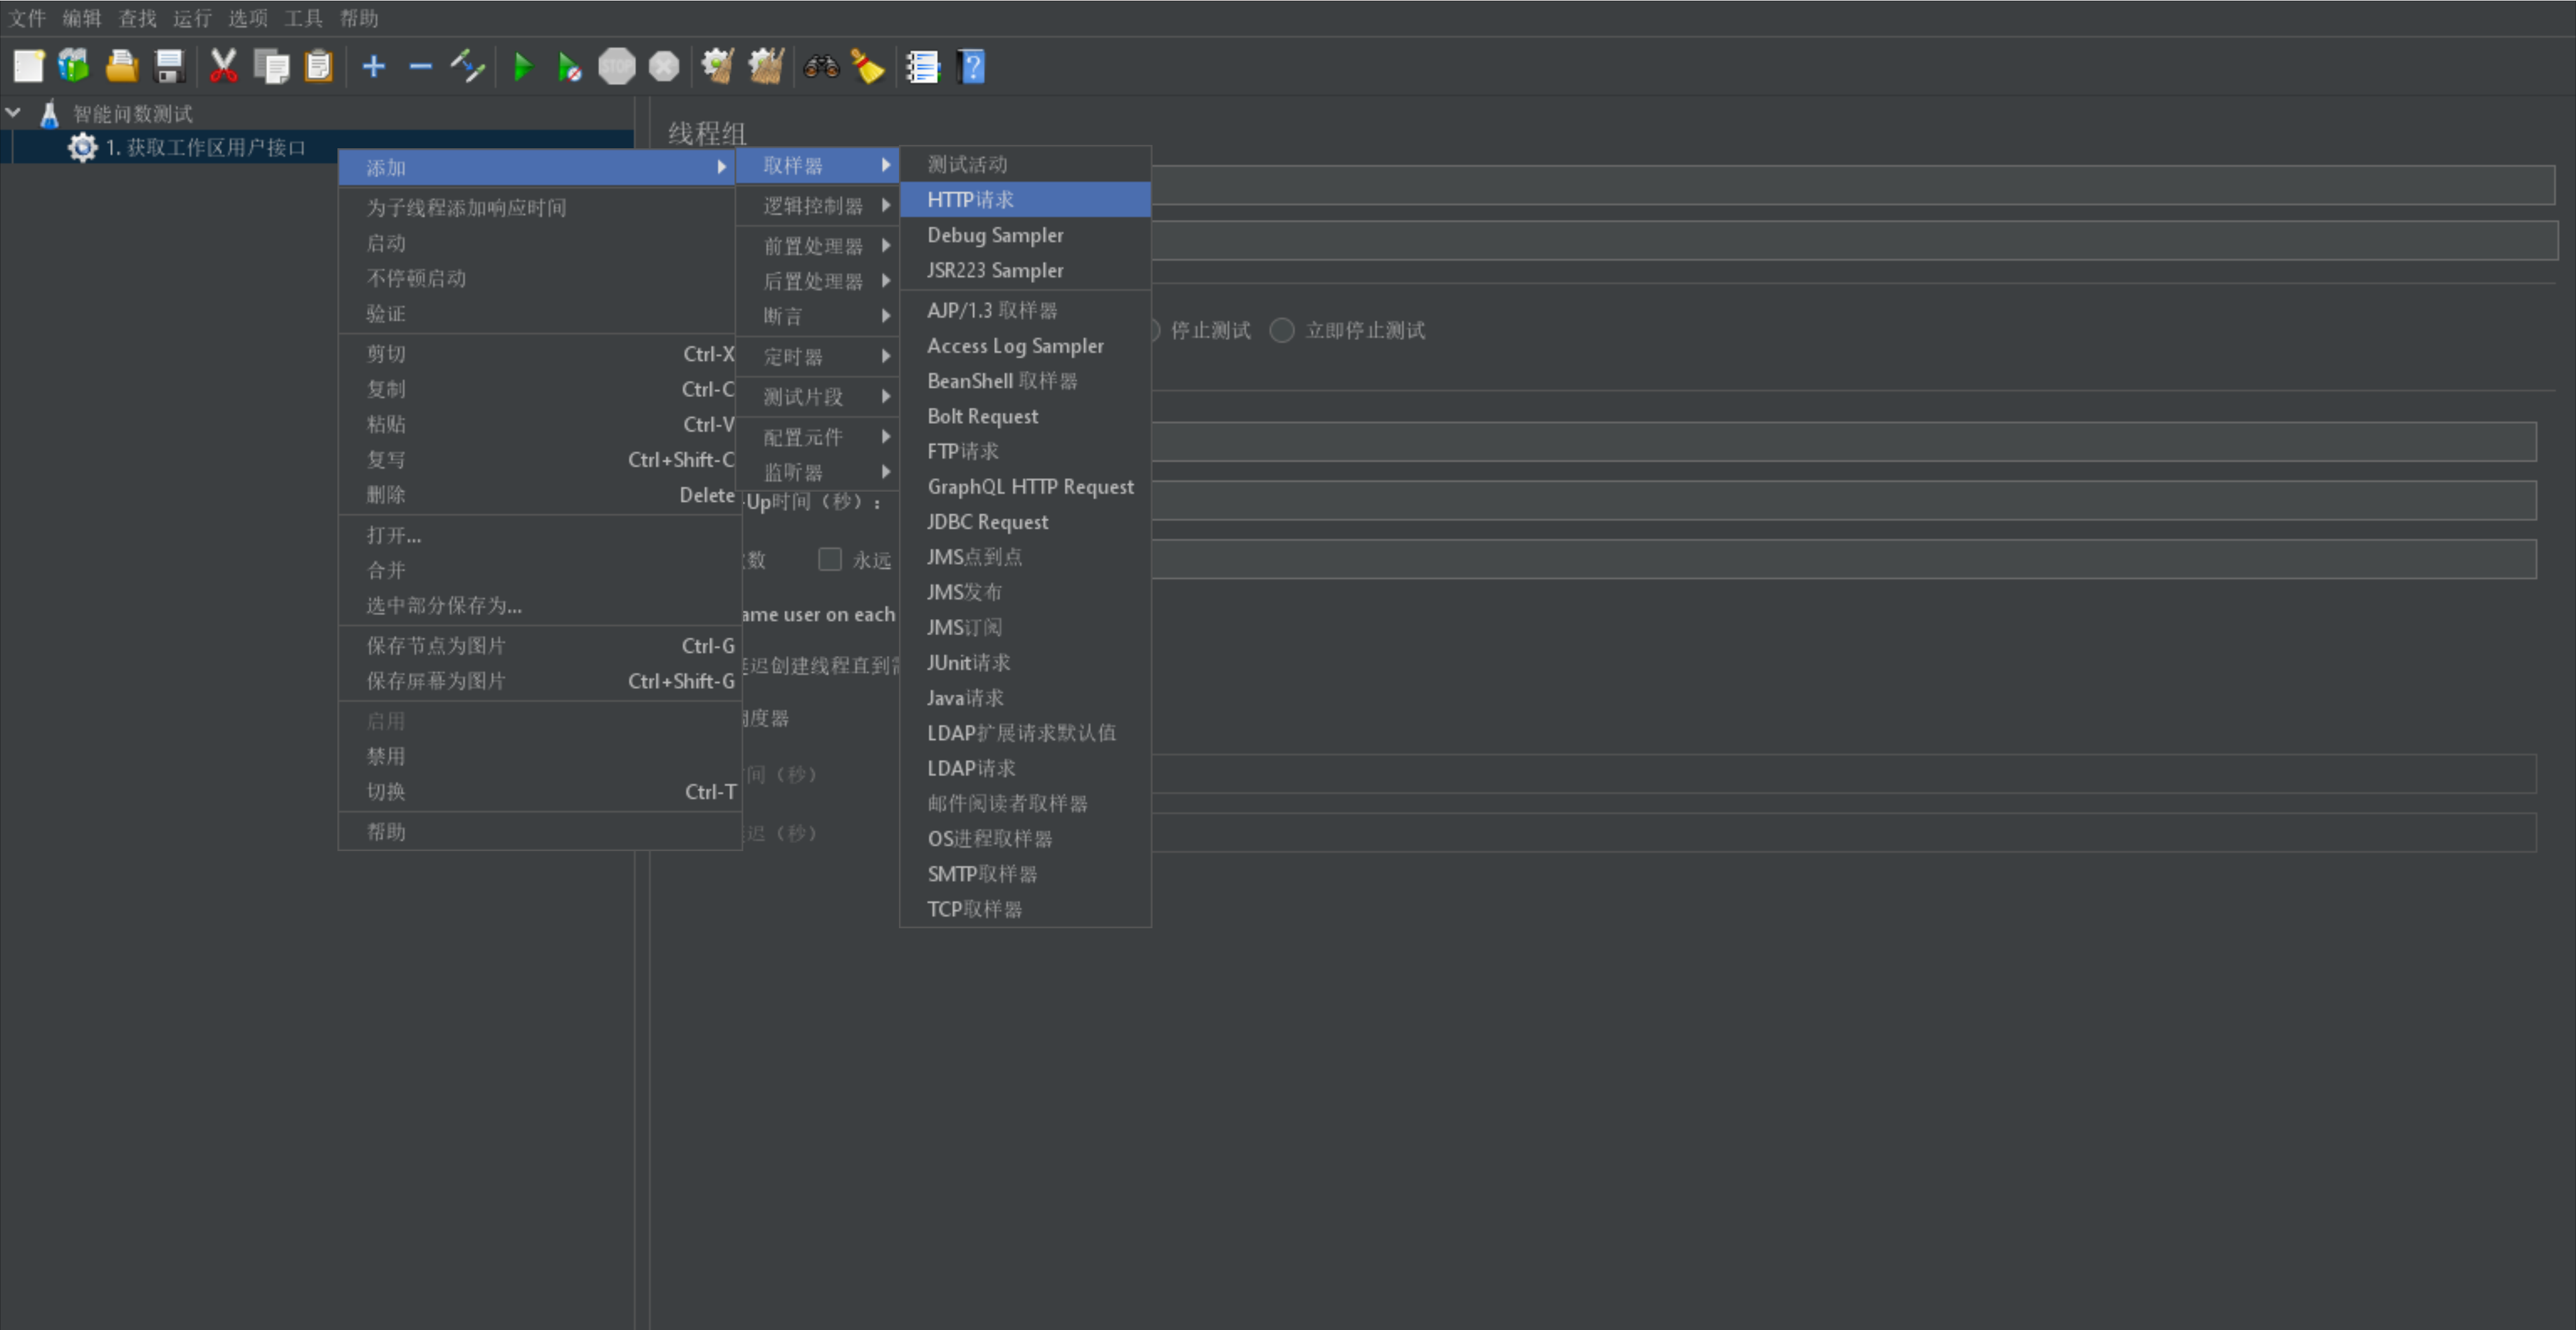Viewport: 2576px width, 1330px height.
Task: Click the plus Expand all icon
Action: click(x=373, y=67)
